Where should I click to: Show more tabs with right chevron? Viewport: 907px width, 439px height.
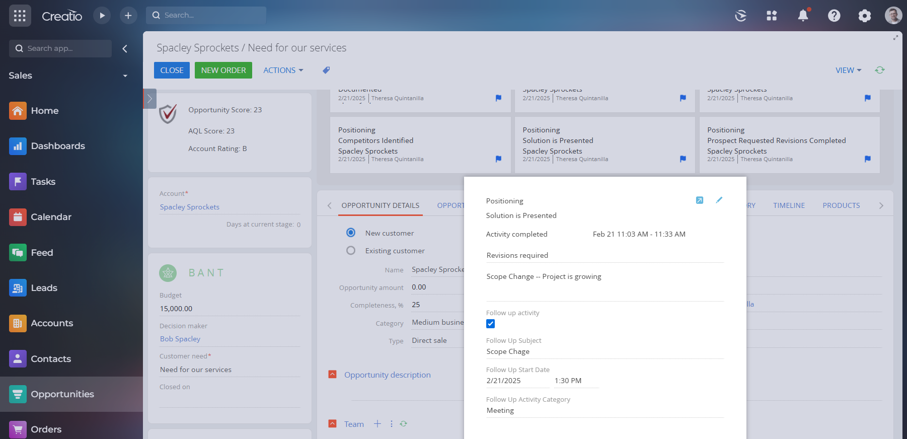tap(881, 205)
